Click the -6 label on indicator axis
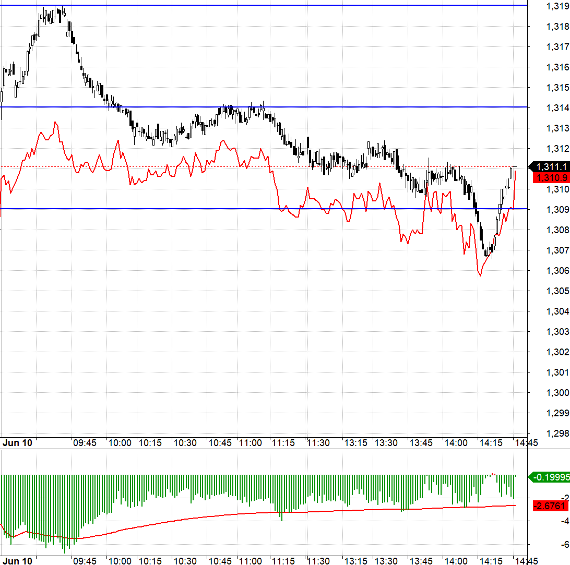Viewport: 570px width, 565px height. tap(565, 545)
